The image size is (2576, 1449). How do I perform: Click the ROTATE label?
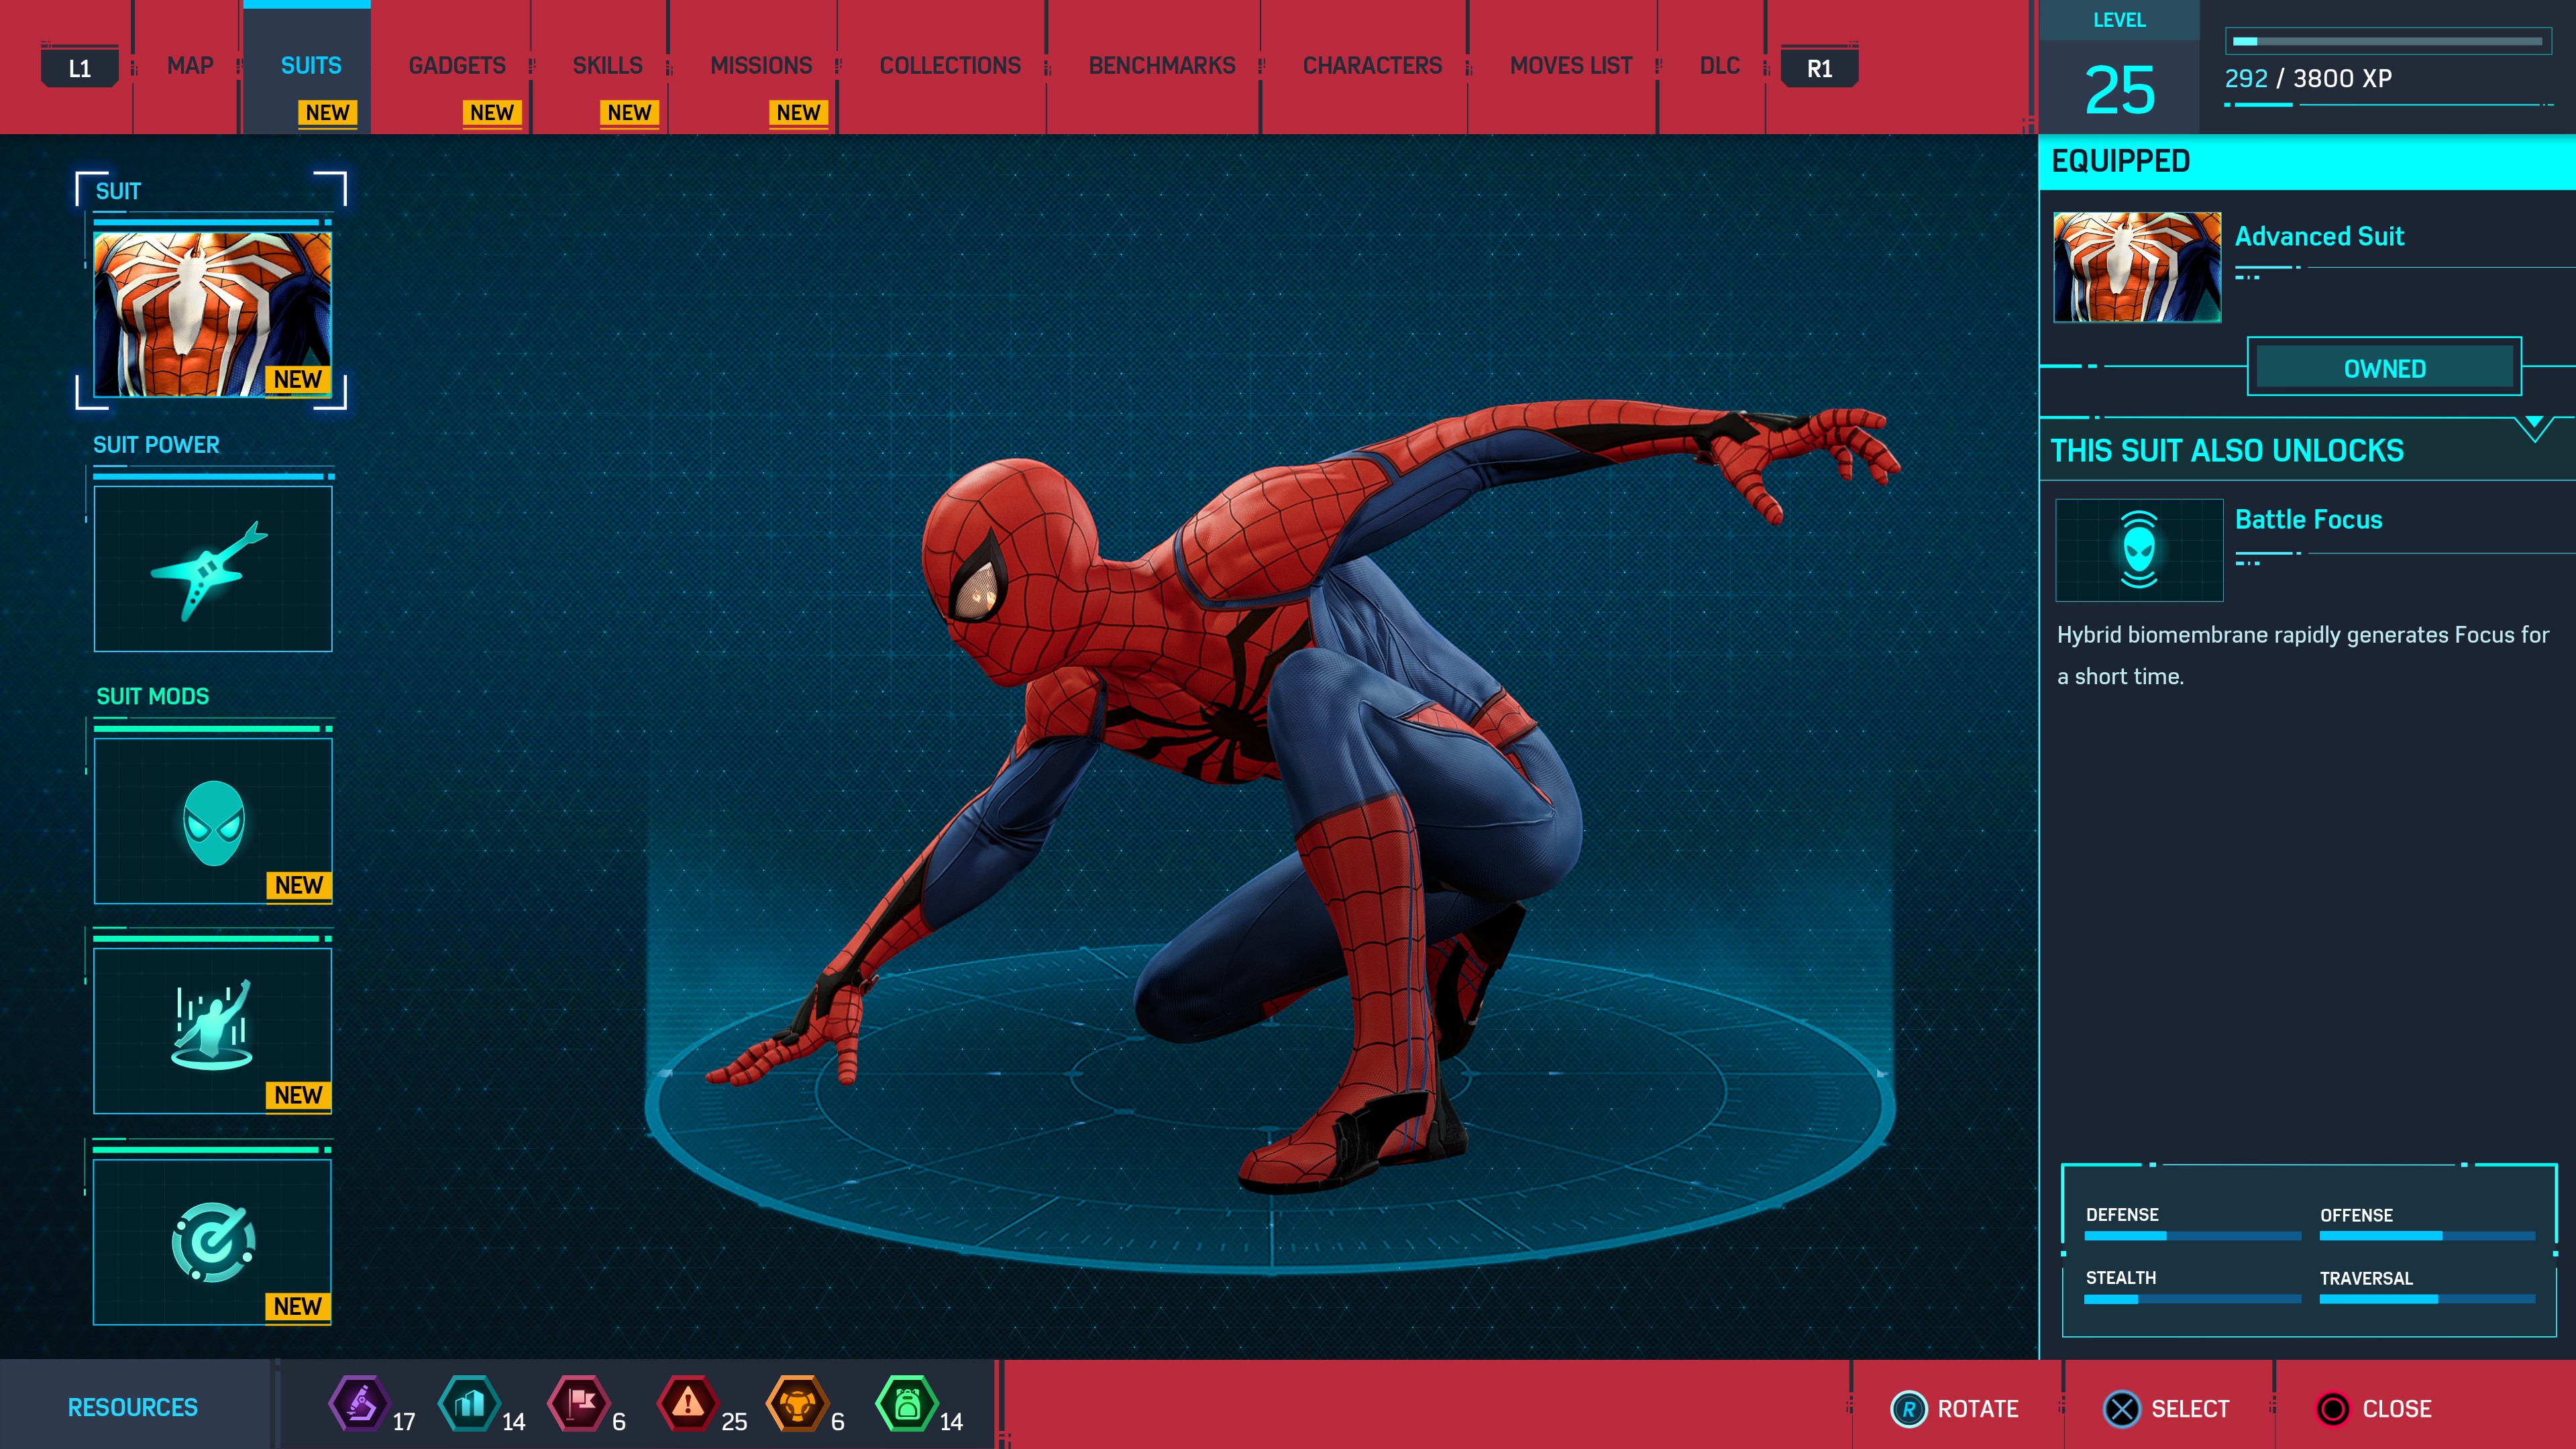[x=1977, y=1409]
